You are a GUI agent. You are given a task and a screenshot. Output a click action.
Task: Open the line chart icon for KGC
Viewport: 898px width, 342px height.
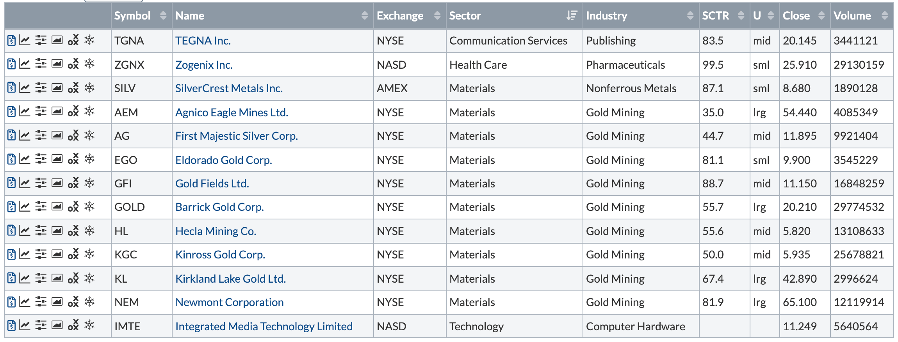pos(25,254)
